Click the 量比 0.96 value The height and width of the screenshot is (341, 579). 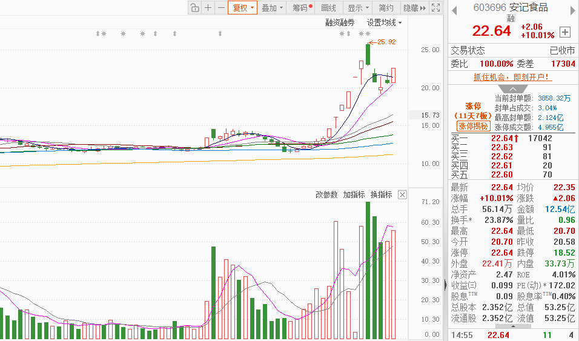567,220
